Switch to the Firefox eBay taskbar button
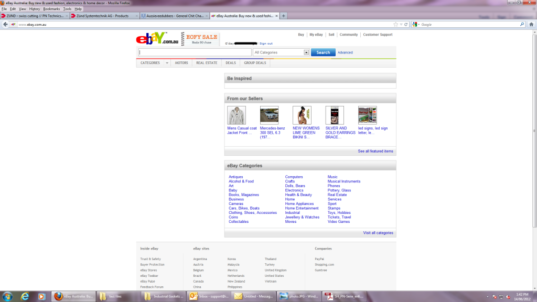The height and width of the screenshot is (302, 537). (x=73, y=296)
